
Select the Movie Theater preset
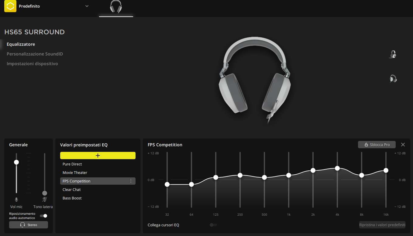[98, 173]
